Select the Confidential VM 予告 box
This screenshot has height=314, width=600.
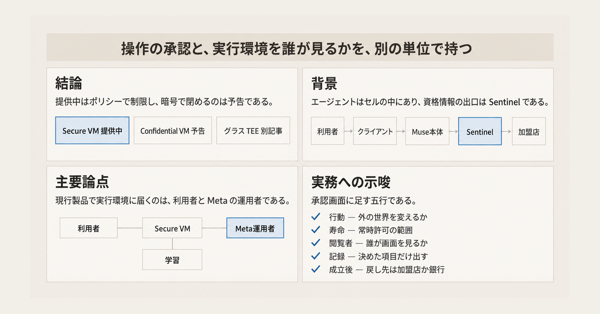click(172, 130)
